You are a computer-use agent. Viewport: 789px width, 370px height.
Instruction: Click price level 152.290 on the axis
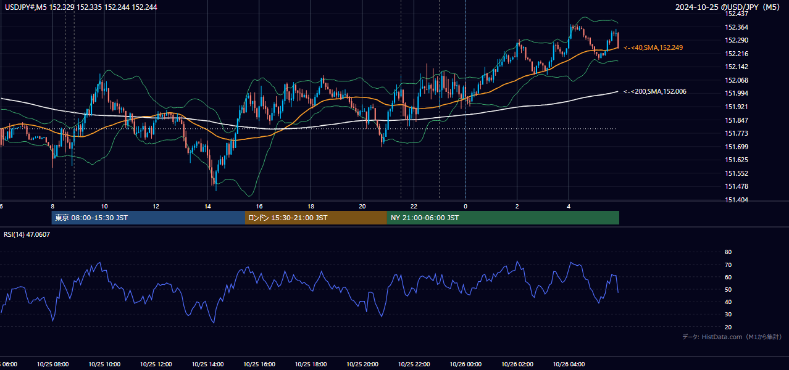(736, 40)
